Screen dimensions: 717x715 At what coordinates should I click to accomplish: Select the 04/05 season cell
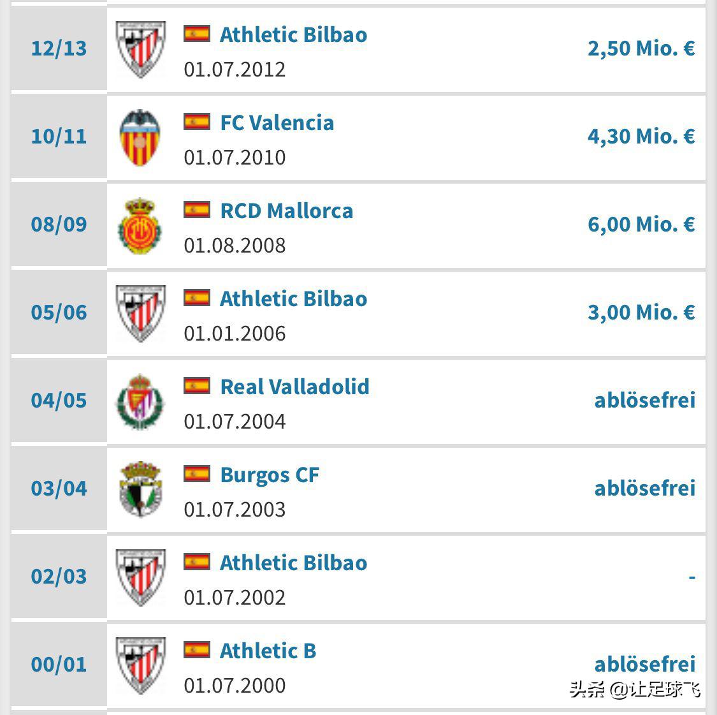coord(59,401)
